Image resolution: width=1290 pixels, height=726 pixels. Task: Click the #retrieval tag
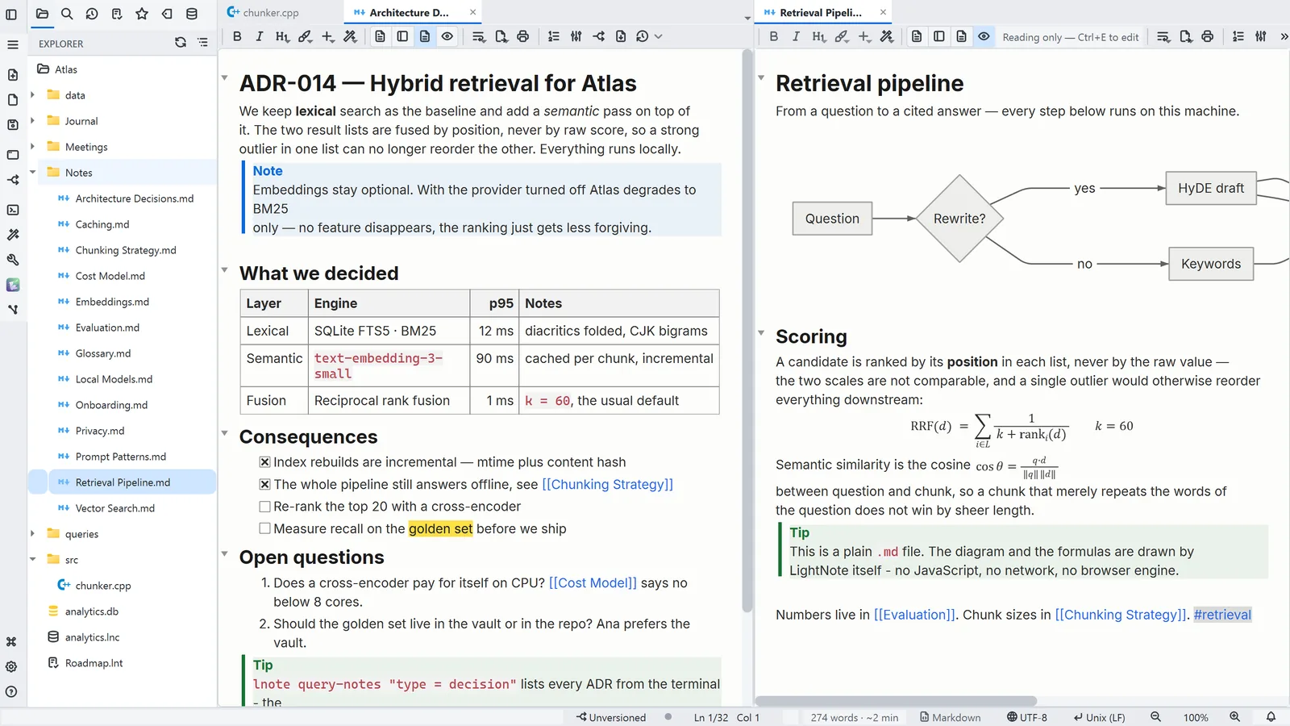click(1222, 615)
